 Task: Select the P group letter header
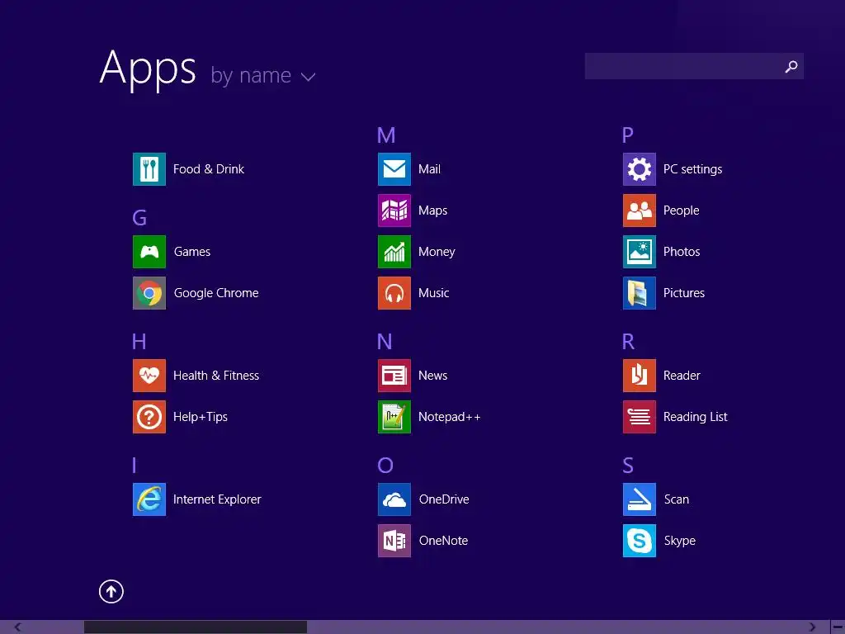point(628,135)
